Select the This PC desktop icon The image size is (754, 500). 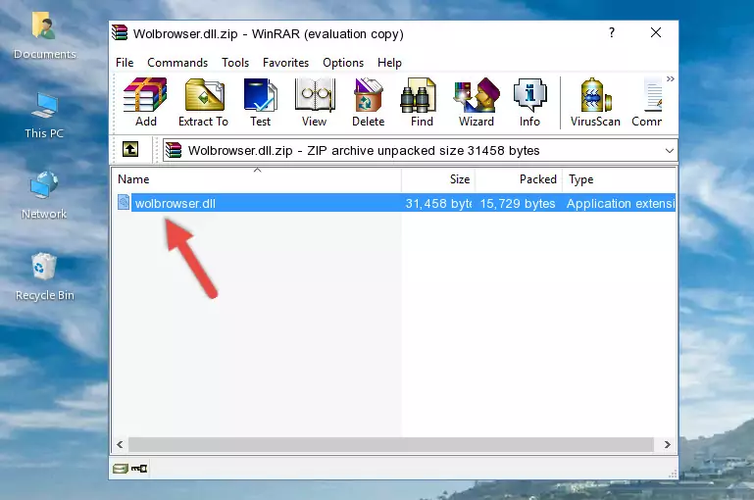pos(44,116)
